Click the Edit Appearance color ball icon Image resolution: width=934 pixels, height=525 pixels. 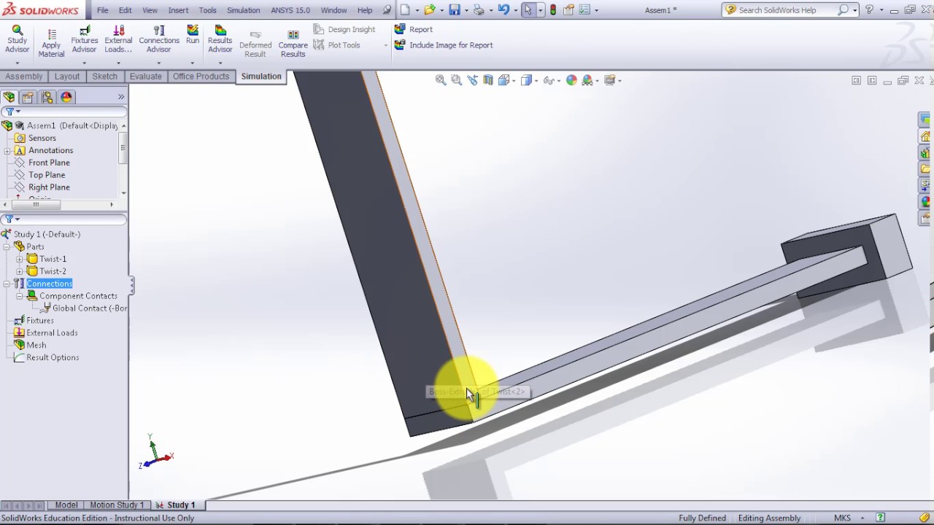point(571,80)
